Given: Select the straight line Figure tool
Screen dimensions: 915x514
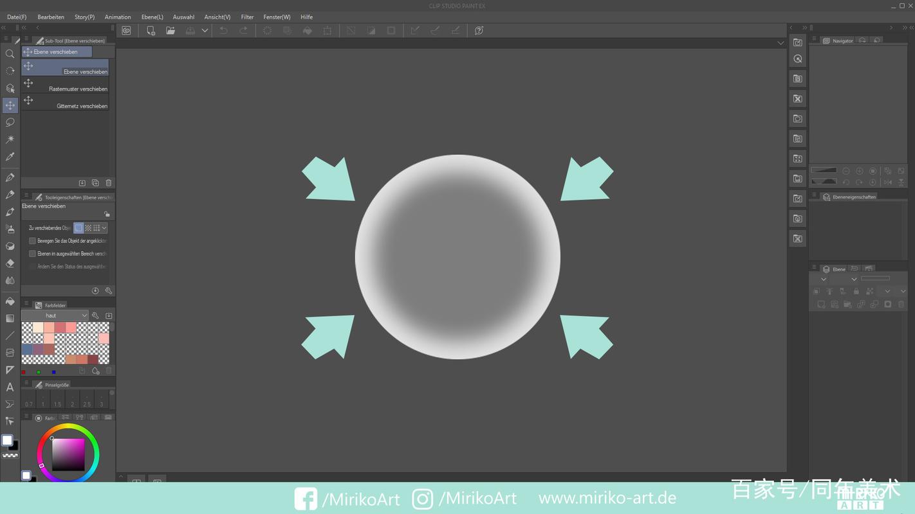Looking at the screenshot, I should tap(10, 335).
